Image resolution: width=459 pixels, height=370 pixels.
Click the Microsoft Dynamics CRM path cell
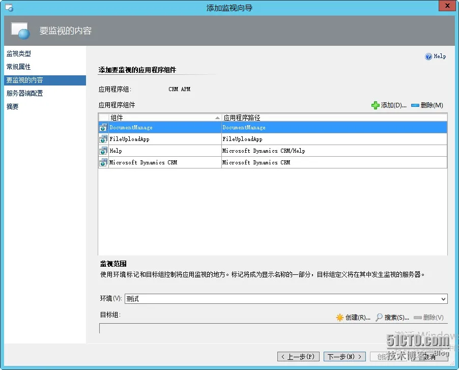point(334,162)
